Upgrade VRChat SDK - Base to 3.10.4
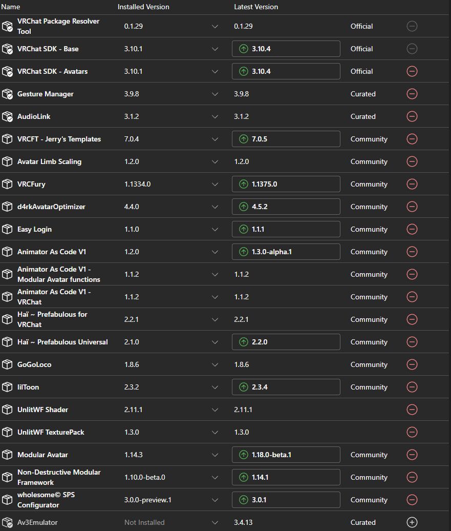Screen dimensions: 451x531 pos(286,49)
